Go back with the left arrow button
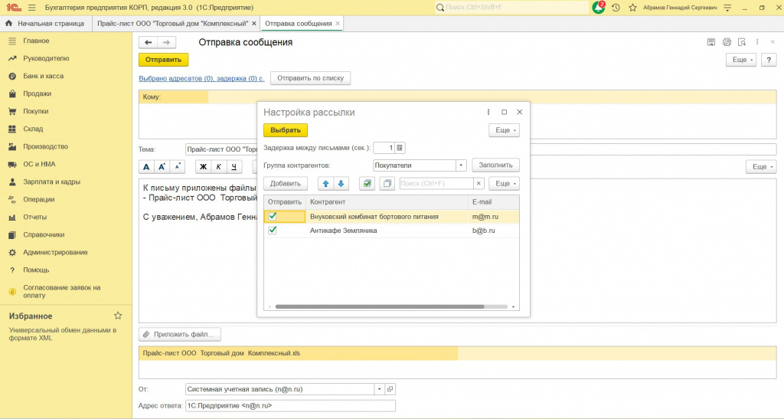 point(148,42)
